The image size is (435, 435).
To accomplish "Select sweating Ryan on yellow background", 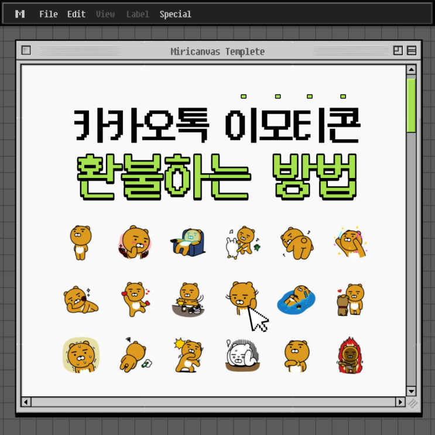I will point(81,355).
